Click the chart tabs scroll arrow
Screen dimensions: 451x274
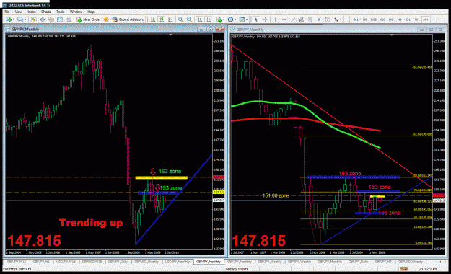coord(440,262)
